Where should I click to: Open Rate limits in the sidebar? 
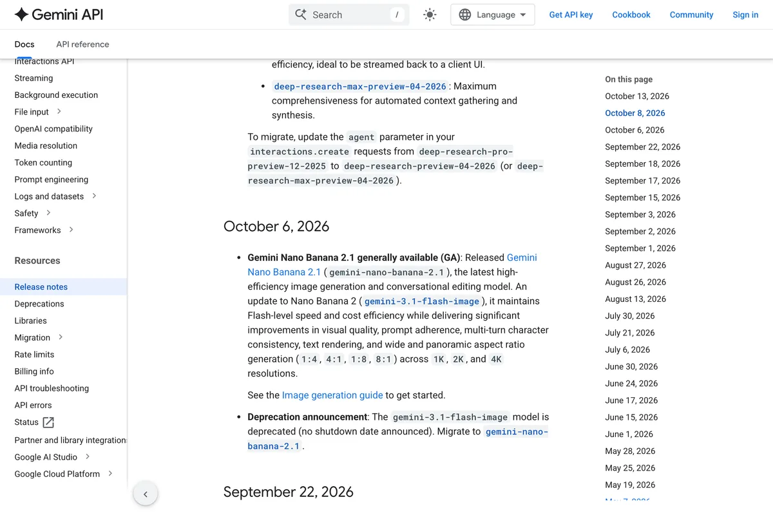point(34,355)
